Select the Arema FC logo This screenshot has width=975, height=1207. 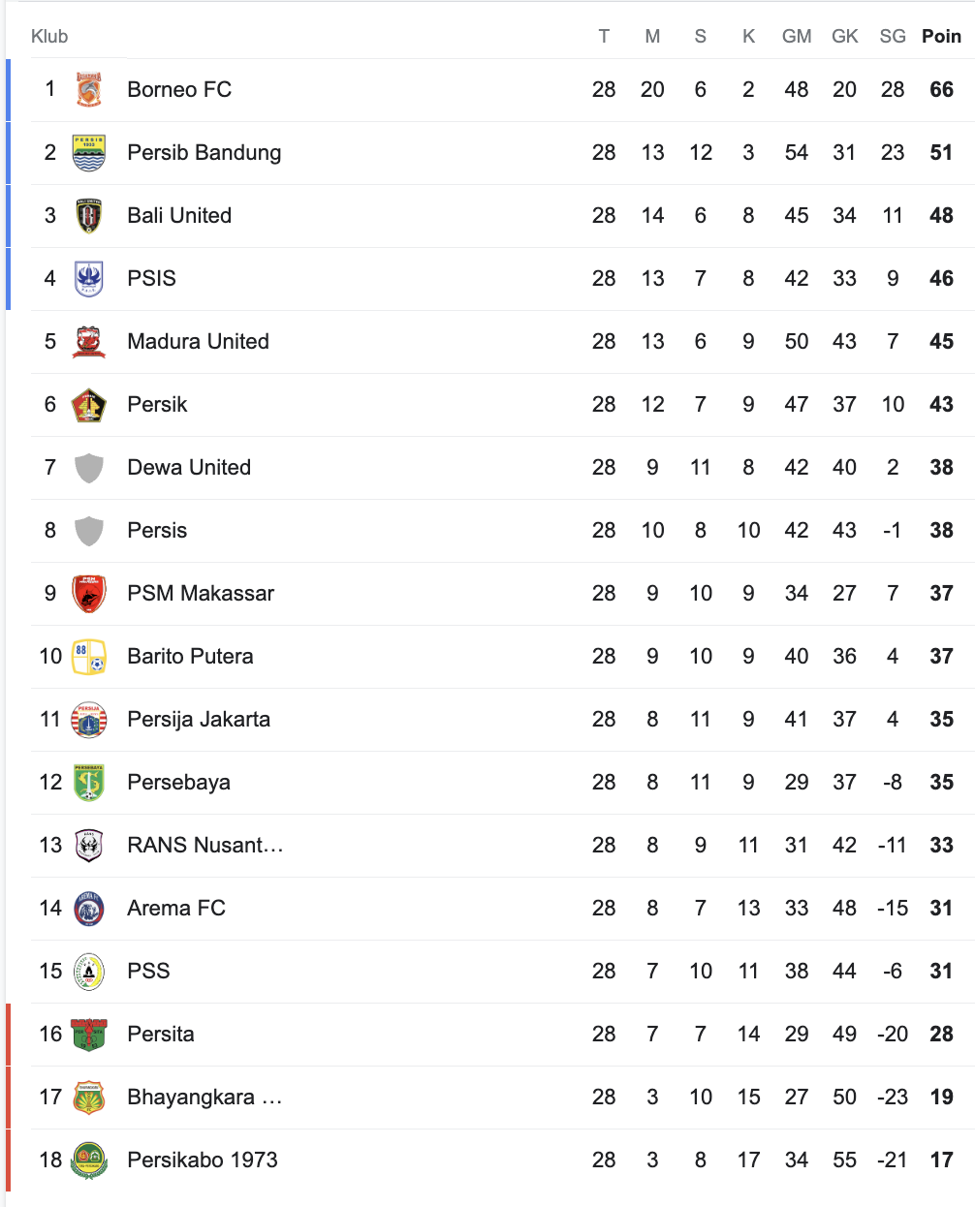[x=89, y=909]
